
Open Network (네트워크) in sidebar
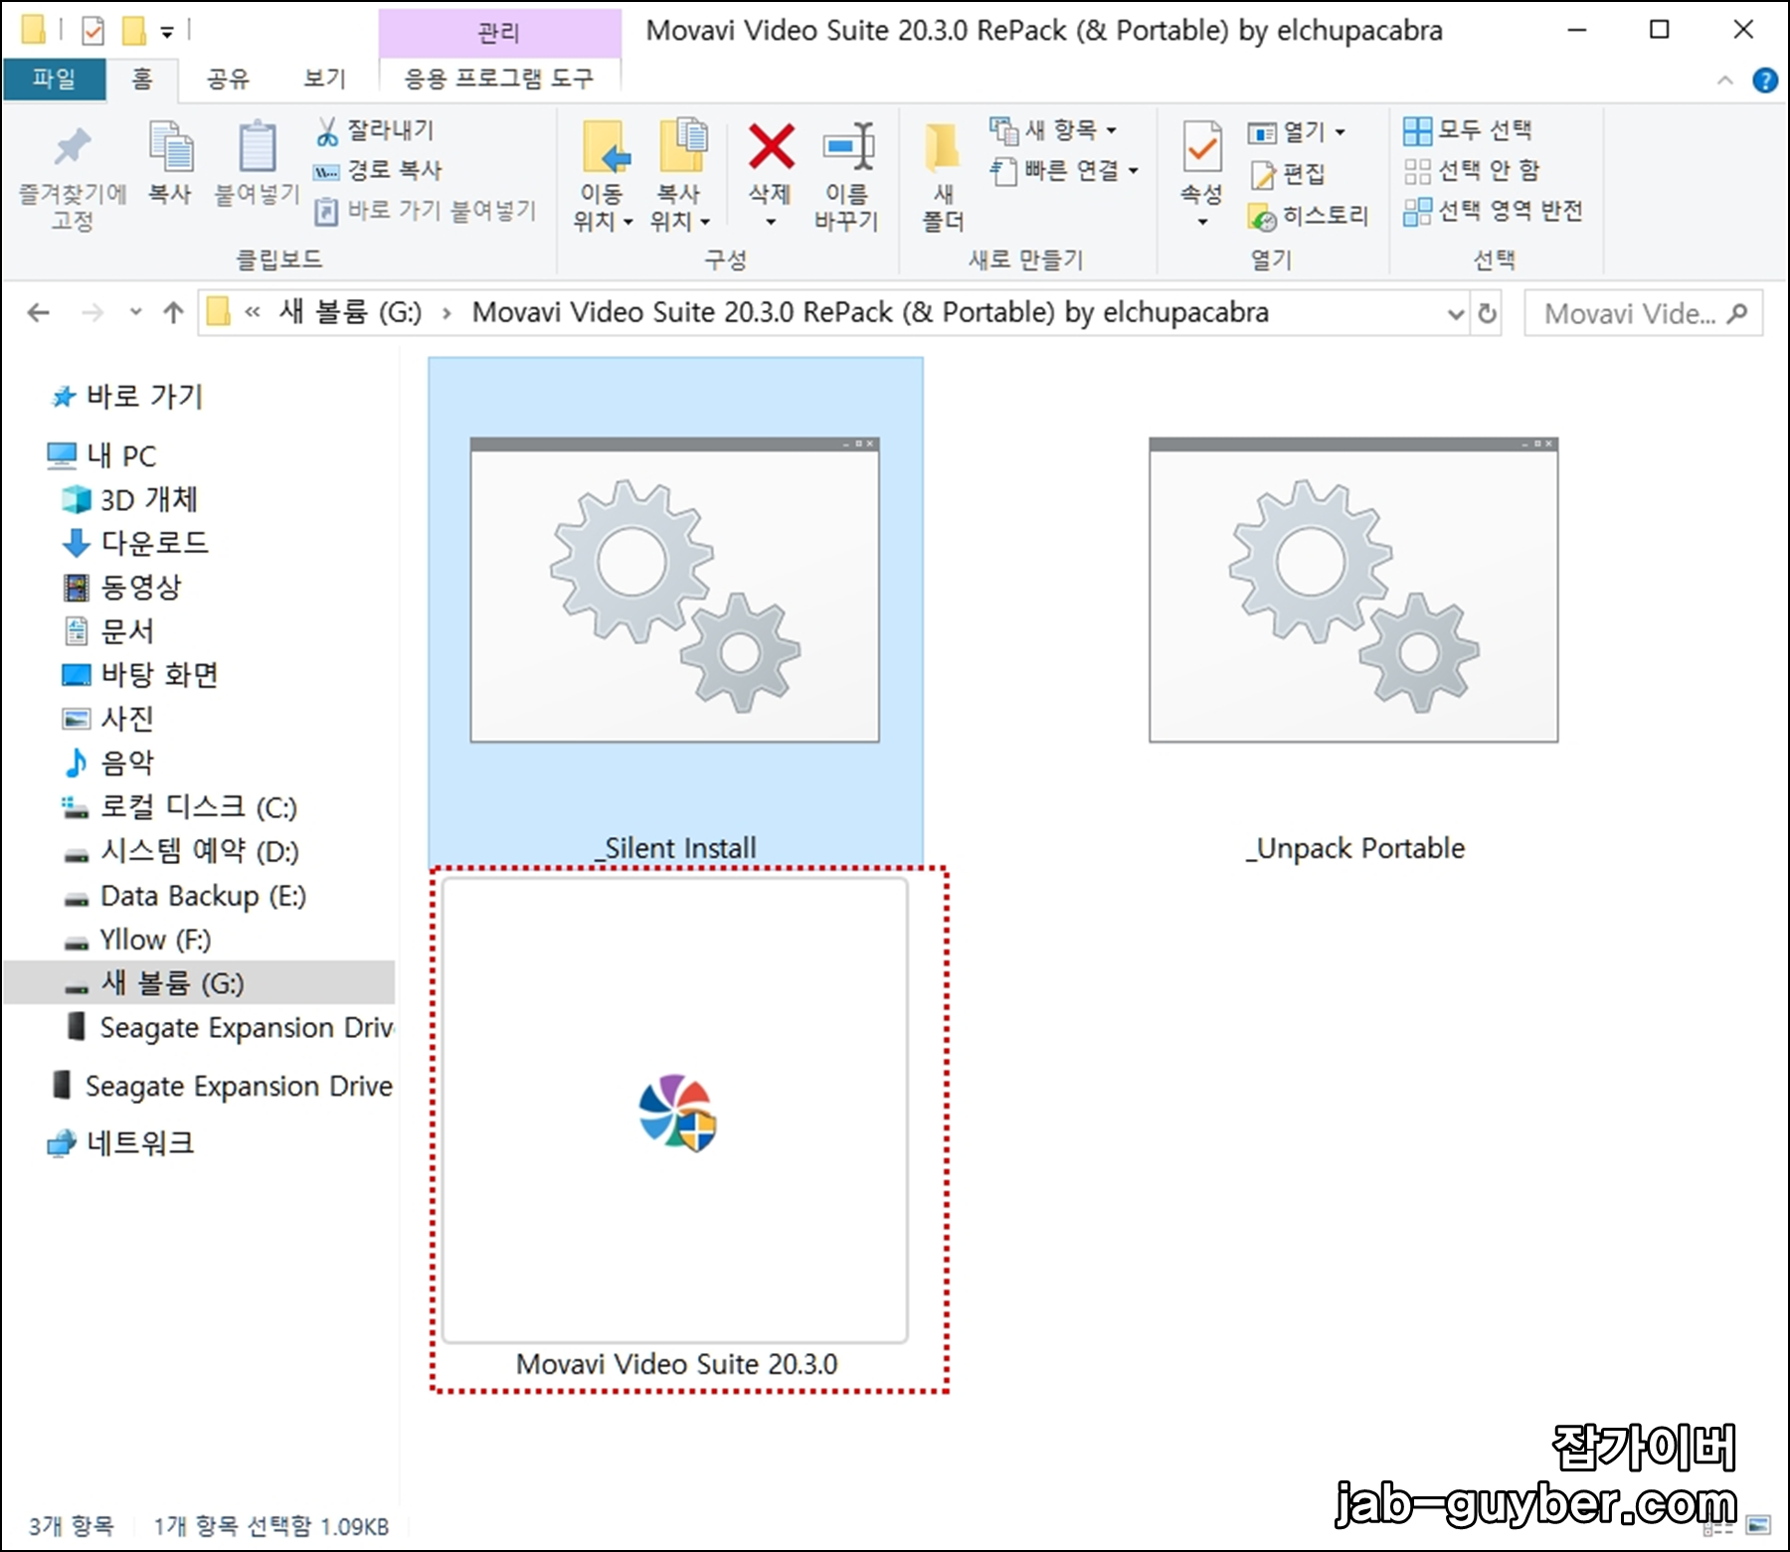(x=121, y=1143)
